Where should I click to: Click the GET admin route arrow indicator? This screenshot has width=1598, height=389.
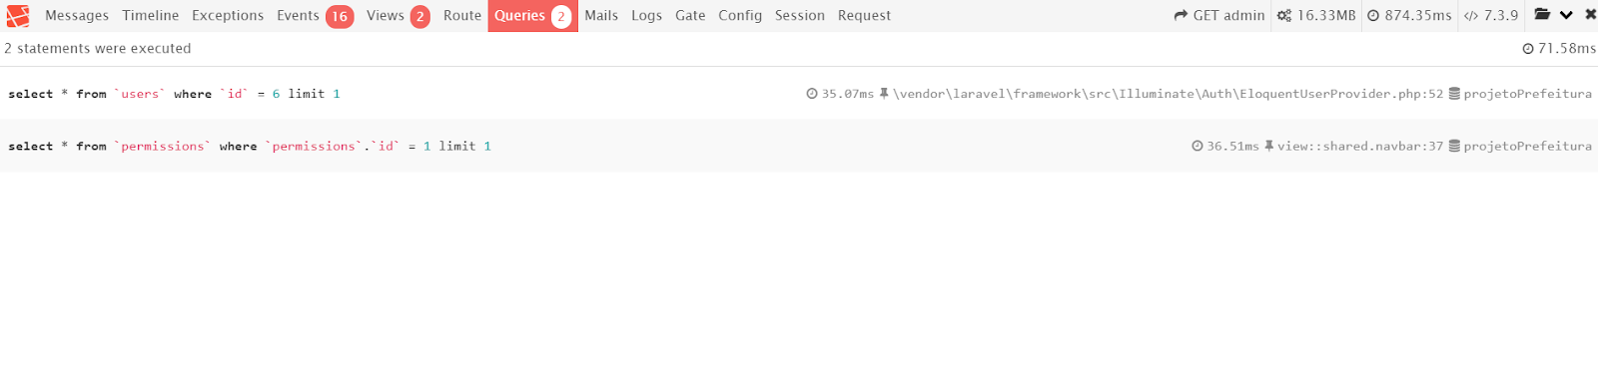1219,15
